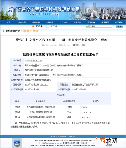
Task: Select bid price 3784241.19
Action: pos(86,107)
